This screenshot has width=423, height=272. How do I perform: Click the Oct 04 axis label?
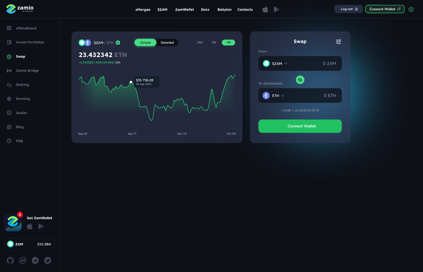click(231, 134)
